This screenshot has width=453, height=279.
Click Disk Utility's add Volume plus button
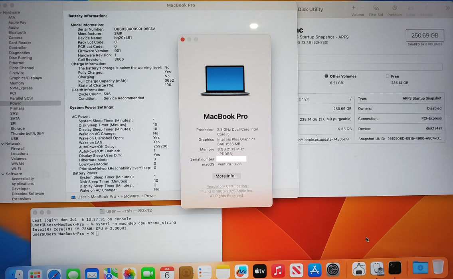point(353,8)
